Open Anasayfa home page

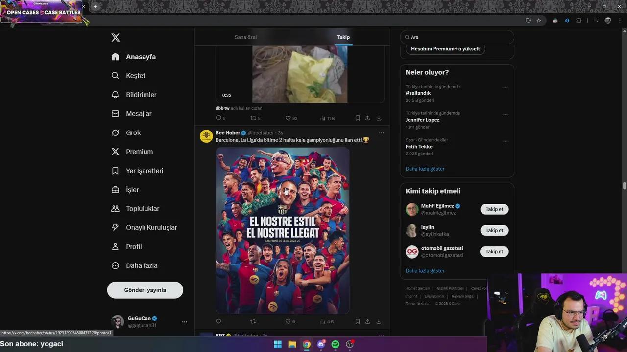(x=134, y=57)
